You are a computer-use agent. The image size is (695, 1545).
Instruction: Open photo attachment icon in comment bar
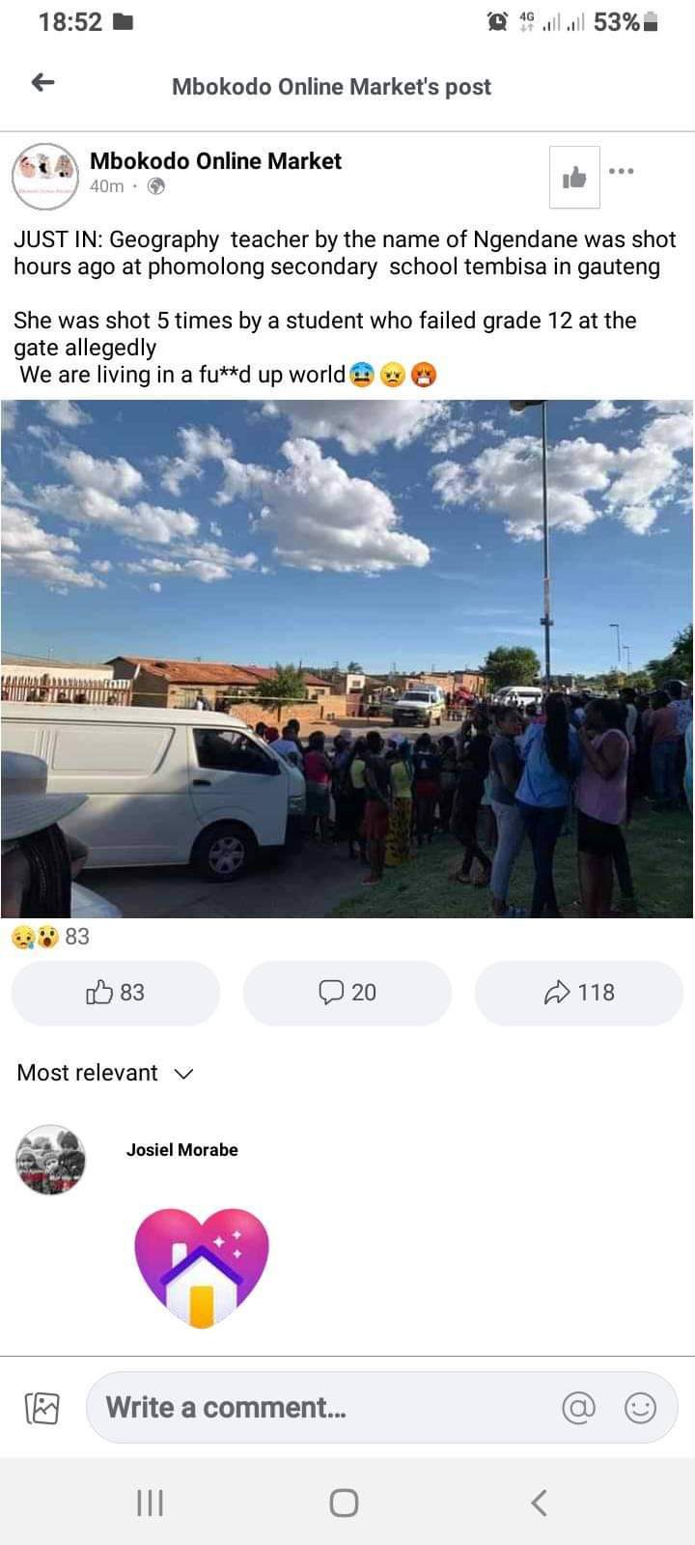(42, 1409)
